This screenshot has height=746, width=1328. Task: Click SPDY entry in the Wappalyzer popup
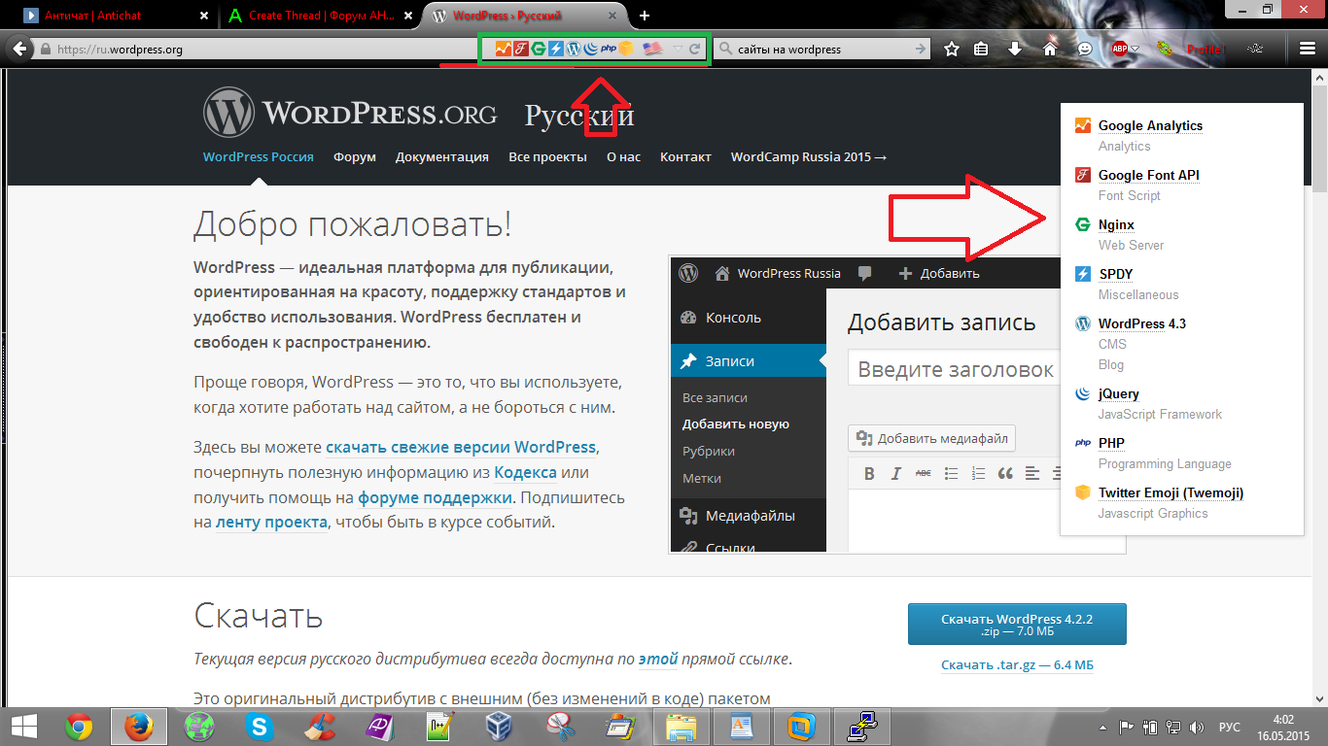pos(1116,274)
